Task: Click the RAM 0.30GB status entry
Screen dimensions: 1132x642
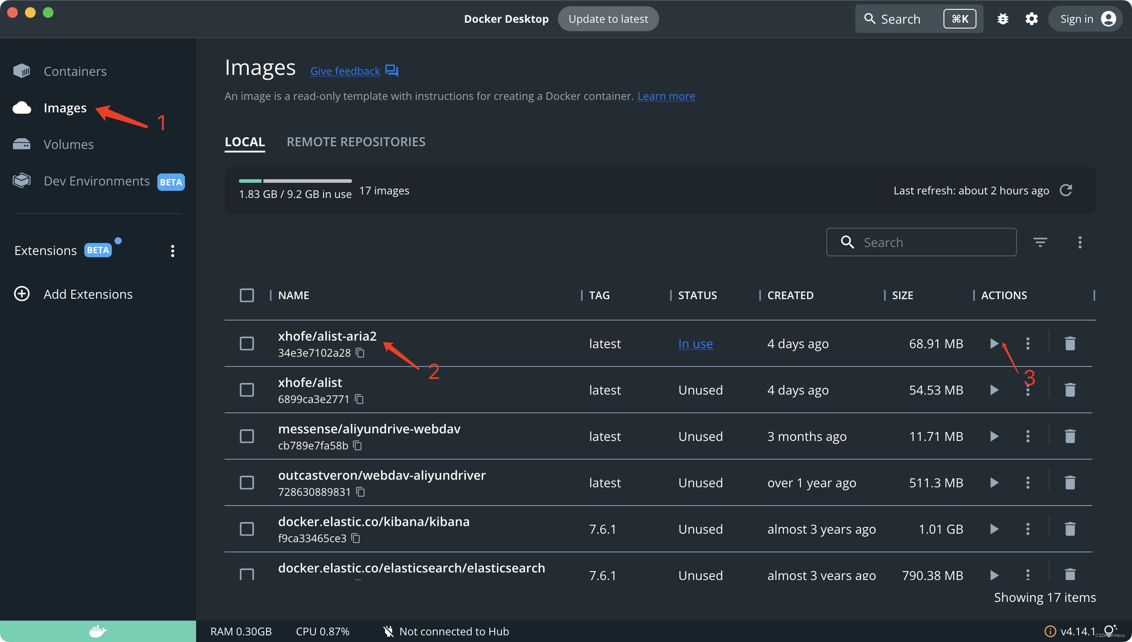Action: coord(241,631)
